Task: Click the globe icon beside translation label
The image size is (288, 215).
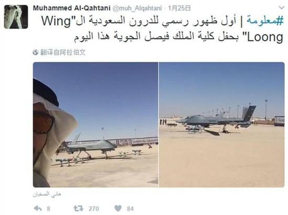Action: click(x=36, y=53)
